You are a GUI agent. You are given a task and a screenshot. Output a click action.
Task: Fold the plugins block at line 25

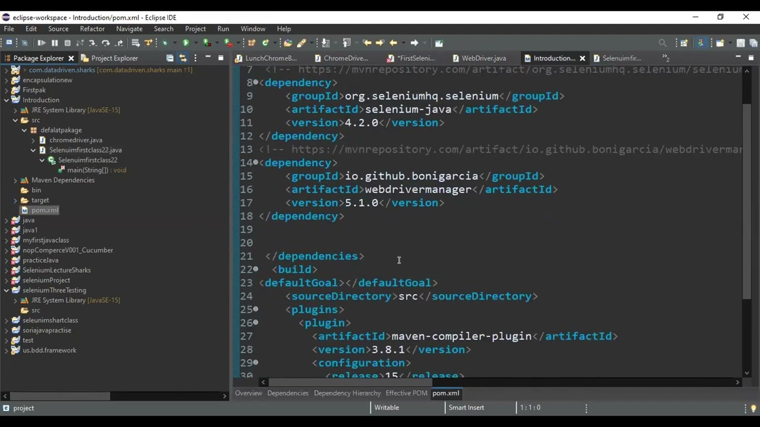(256, 309)
